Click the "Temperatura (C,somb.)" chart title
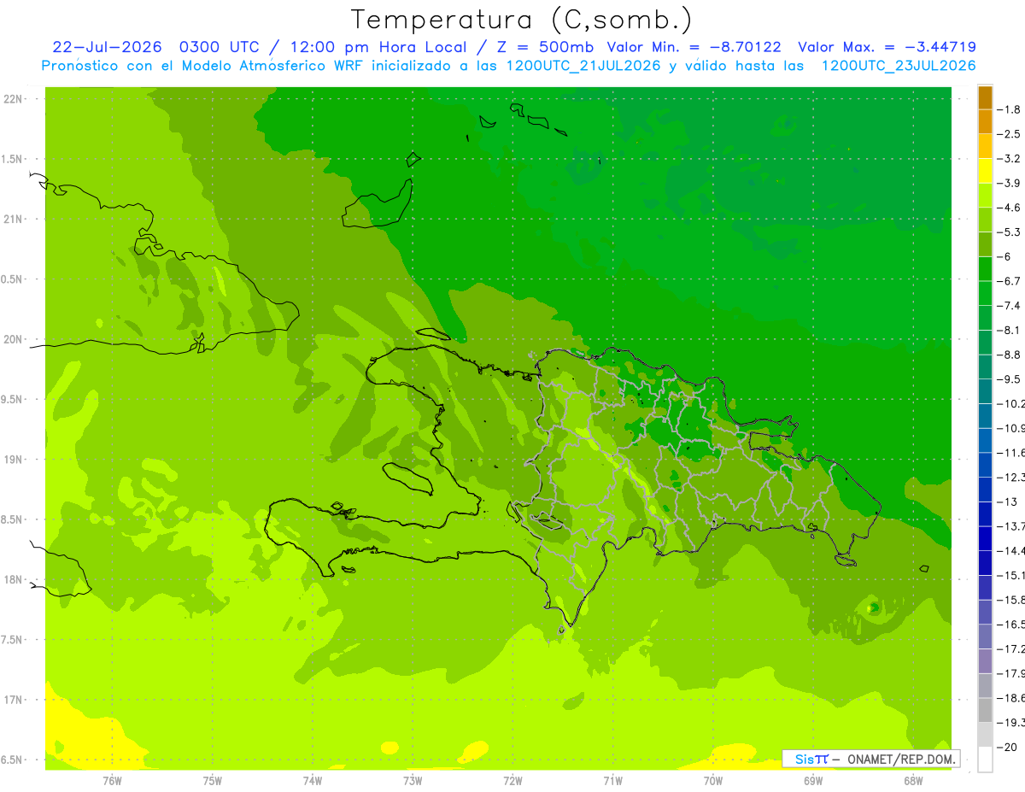Viewport: 1025px width, 792px height. coord(521,19)
